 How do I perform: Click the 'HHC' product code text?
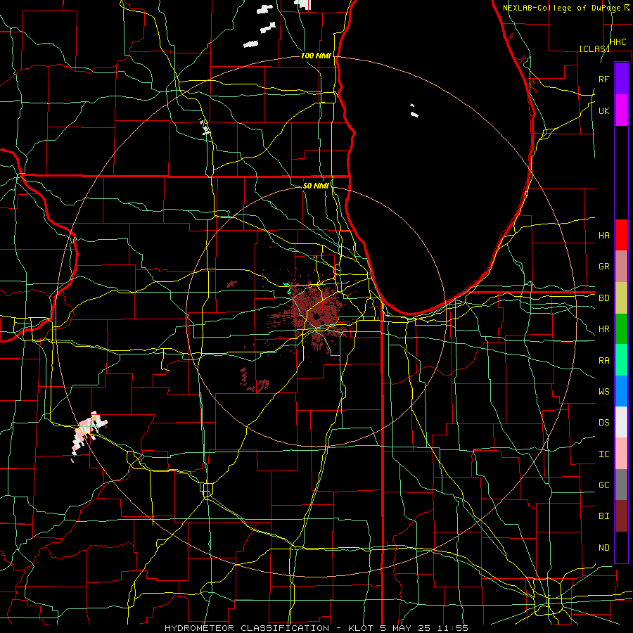[618, 42]
